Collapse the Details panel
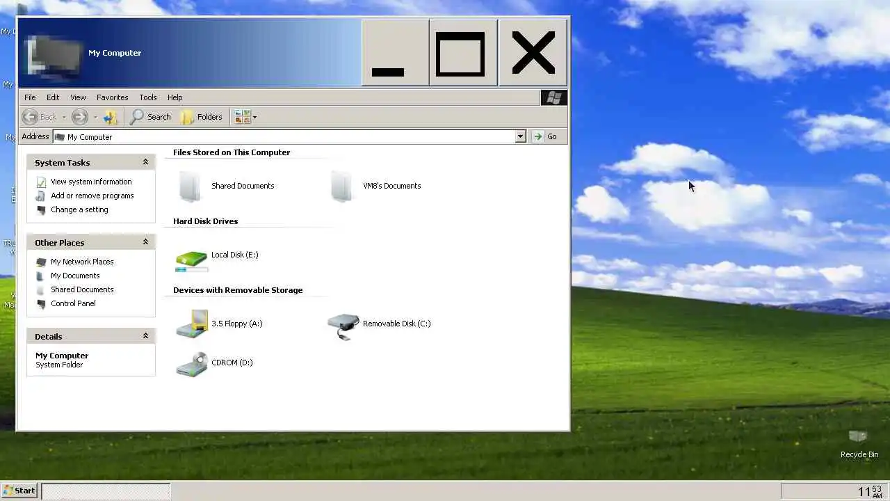890x501 pixels. coord(145,336)
